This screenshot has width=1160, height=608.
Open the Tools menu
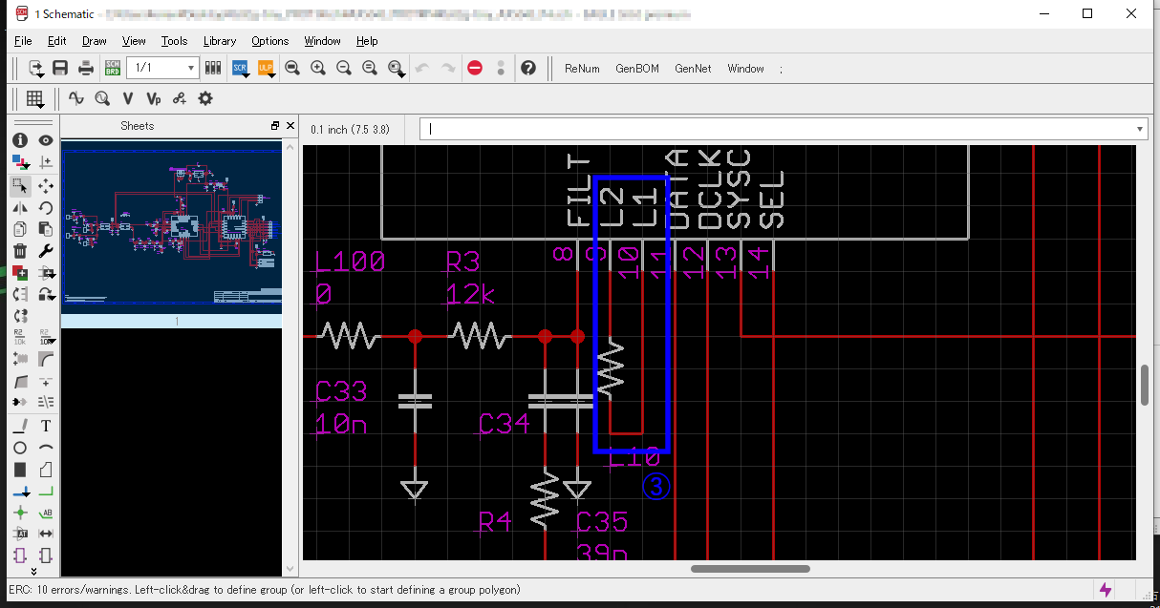tap(174, 41)
